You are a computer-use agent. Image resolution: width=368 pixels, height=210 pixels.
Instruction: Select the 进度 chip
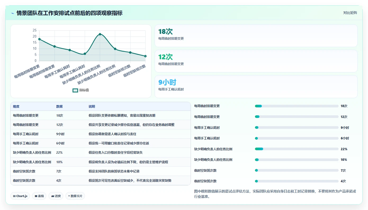coord(56,196)
